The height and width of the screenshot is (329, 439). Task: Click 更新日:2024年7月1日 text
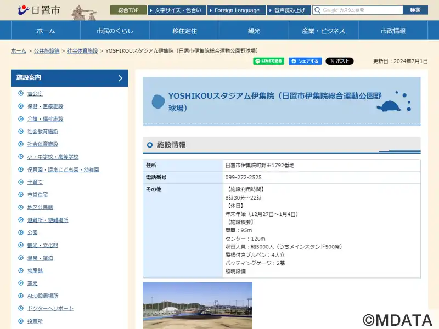click(x=401, y=61)
